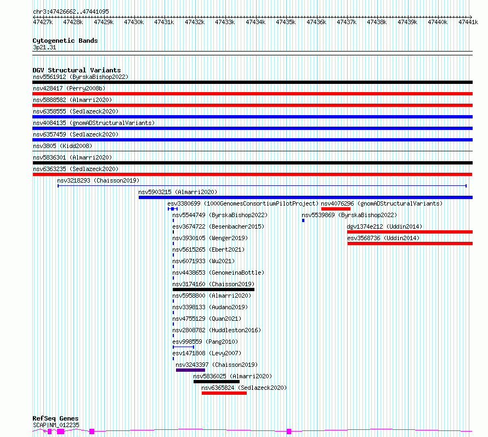This screenshot has height=437, width=488.
Task: Click the nsv6357459 (Sedlazeck2020) label
Action: pos(76,134)
